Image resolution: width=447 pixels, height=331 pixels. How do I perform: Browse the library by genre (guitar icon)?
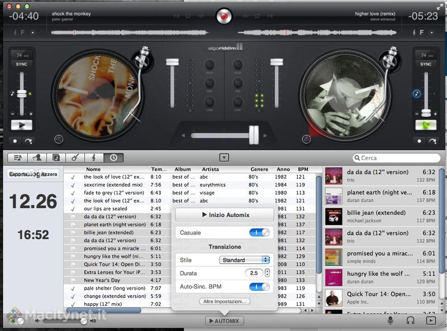pos(75,157)
